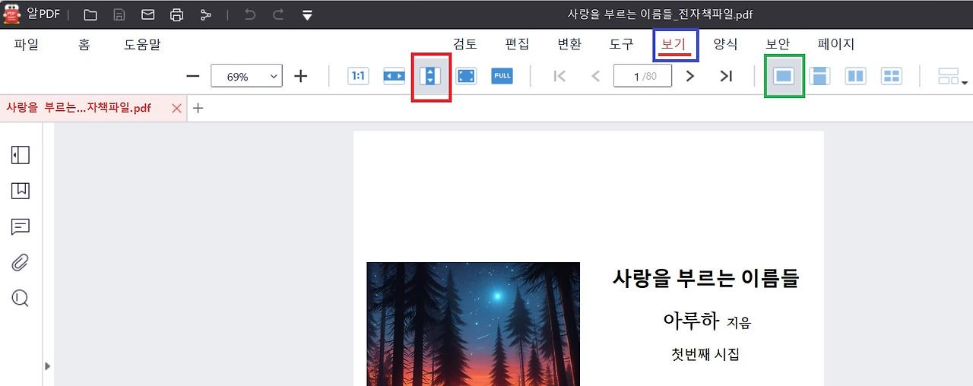Fit page to height
This screenshot has height=386, width=973.
click(x=430, y=76)
